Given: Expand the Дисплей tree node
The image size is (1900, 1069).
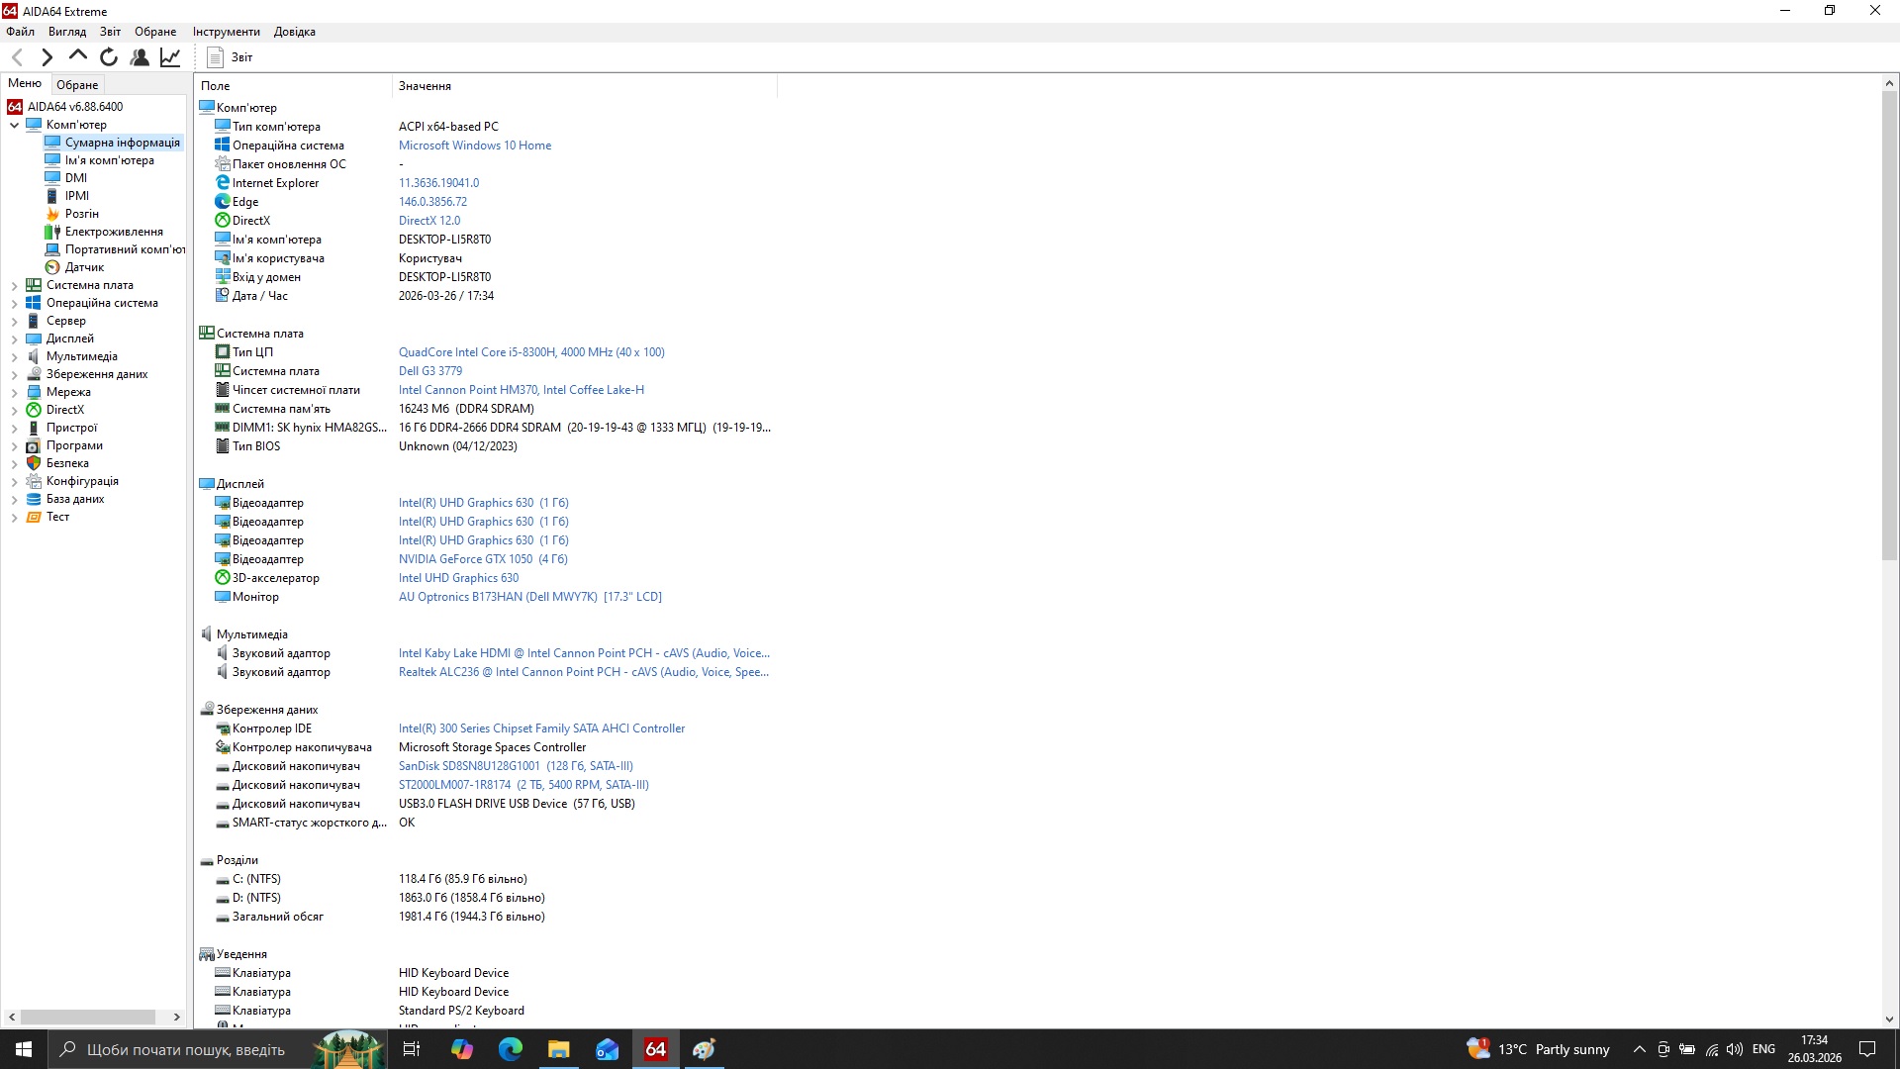Looking at the screenshot, I should click(14, 340).
